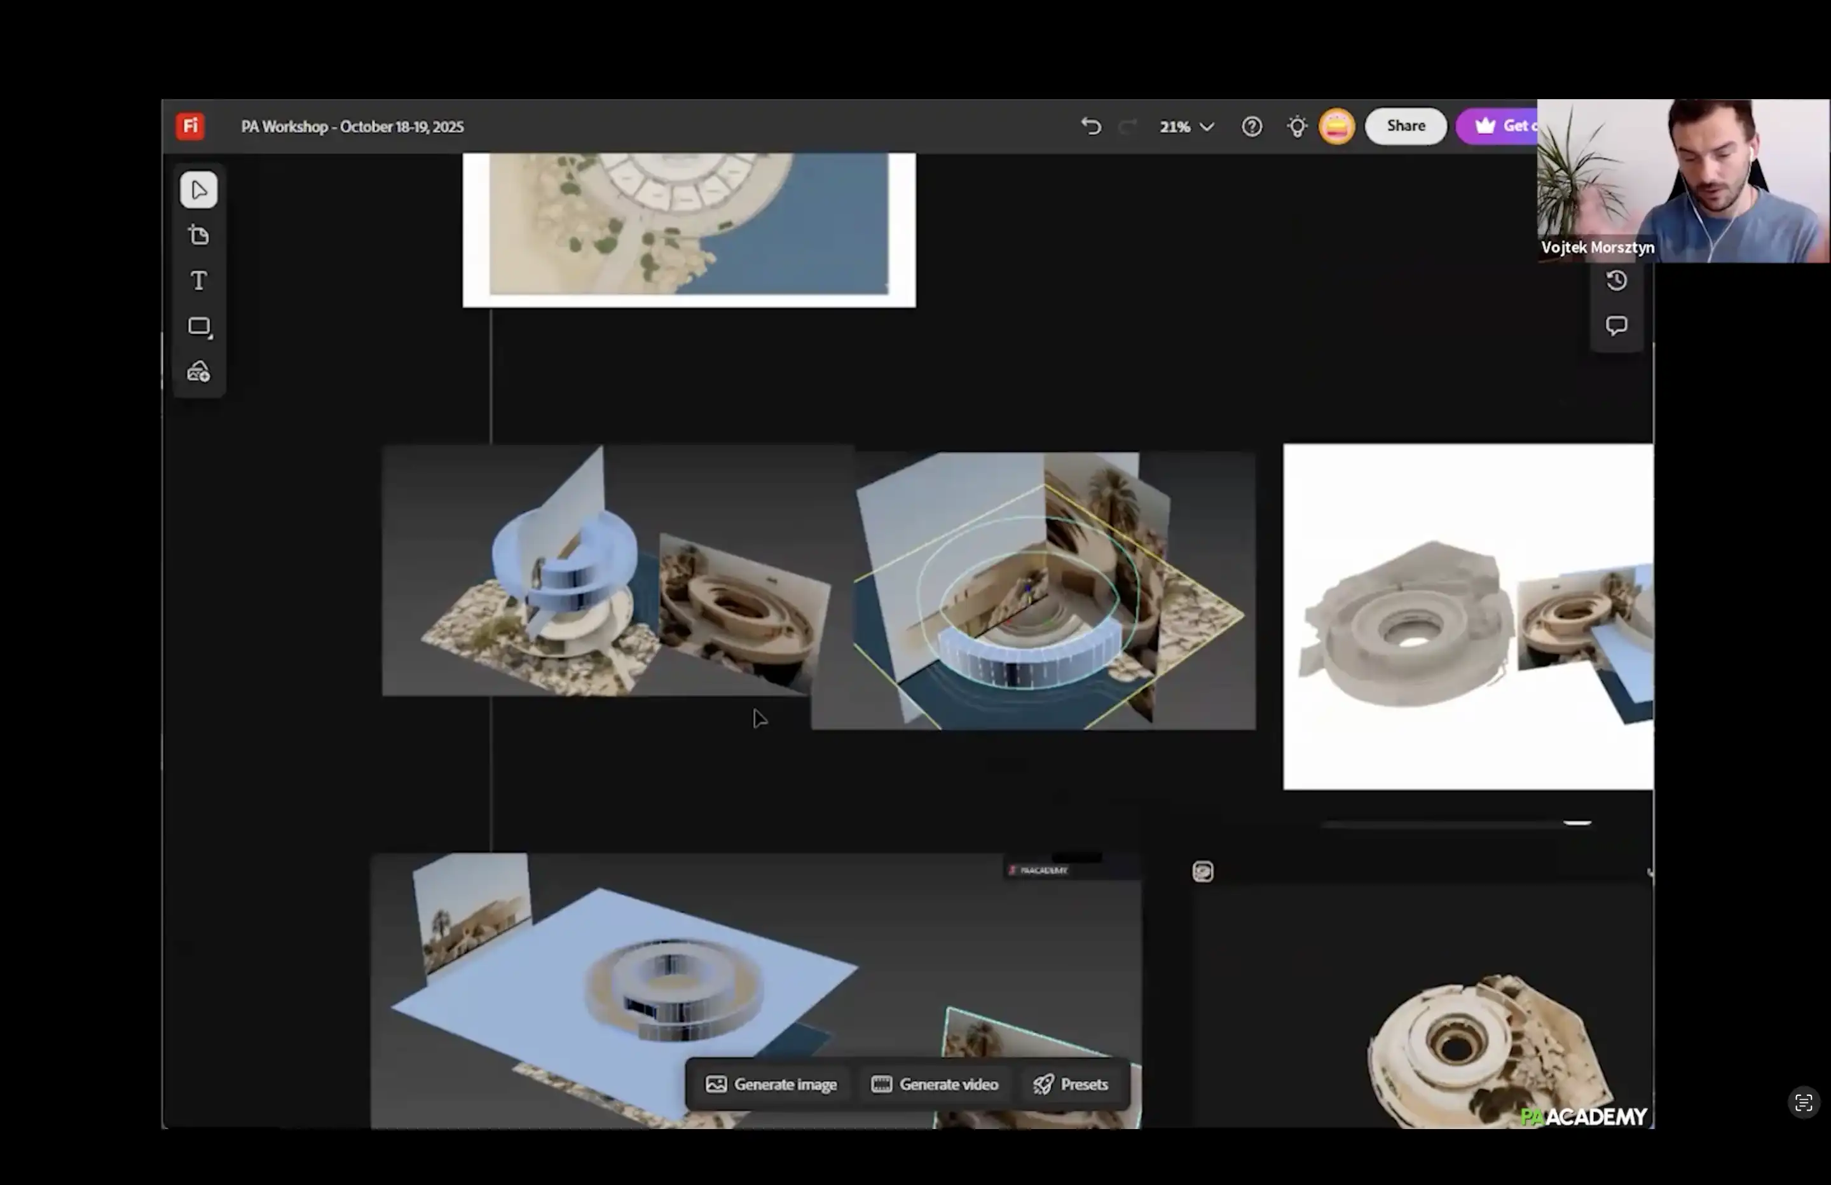Open version history clock icon
1831x1185 pixels.
pyautogui.click(x=1616, y=281)
